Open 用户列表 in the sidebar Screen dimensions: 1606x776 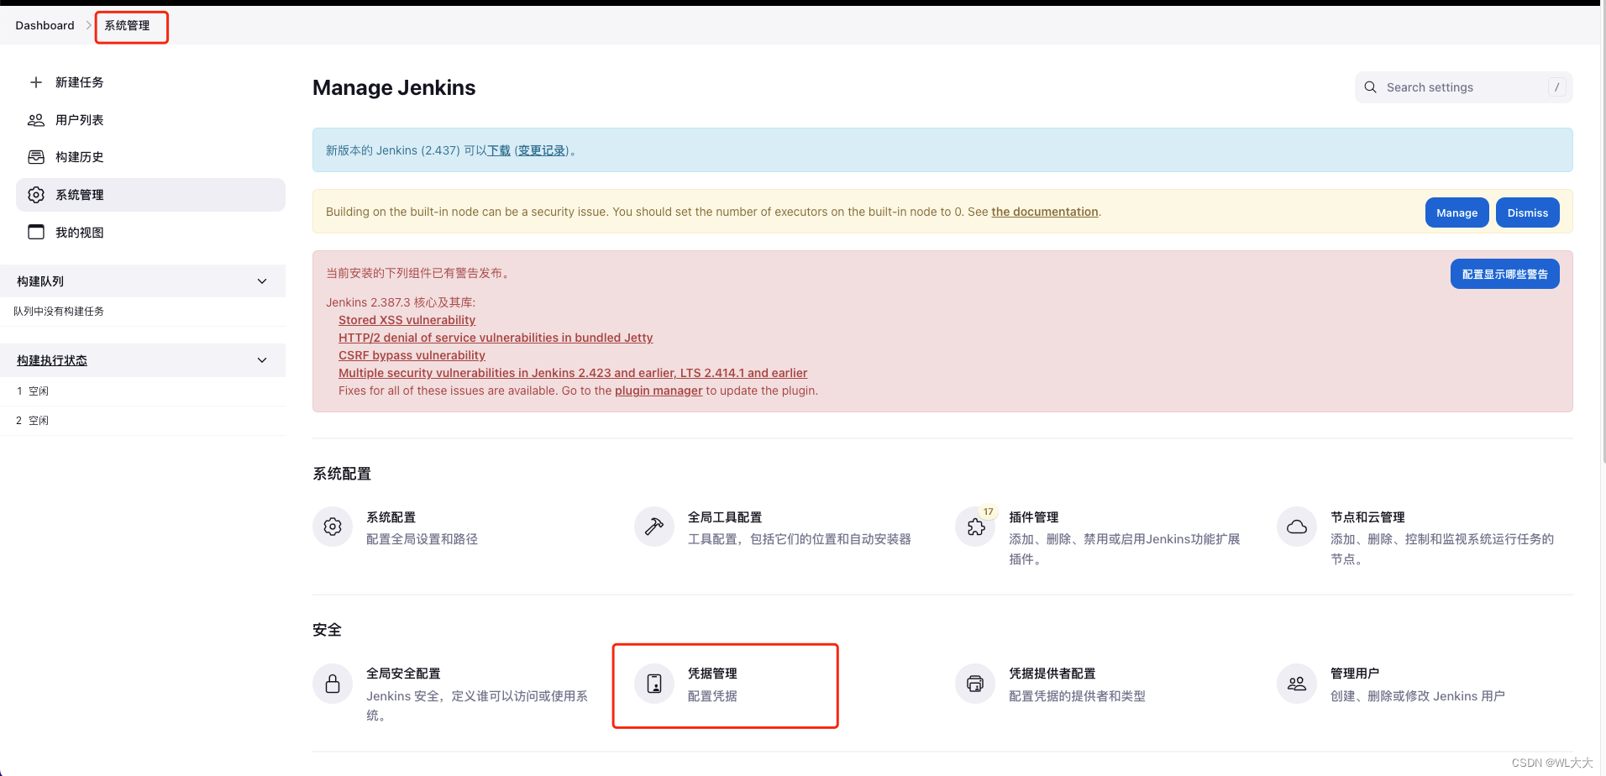pyautogui.click(x=150, y=120)
